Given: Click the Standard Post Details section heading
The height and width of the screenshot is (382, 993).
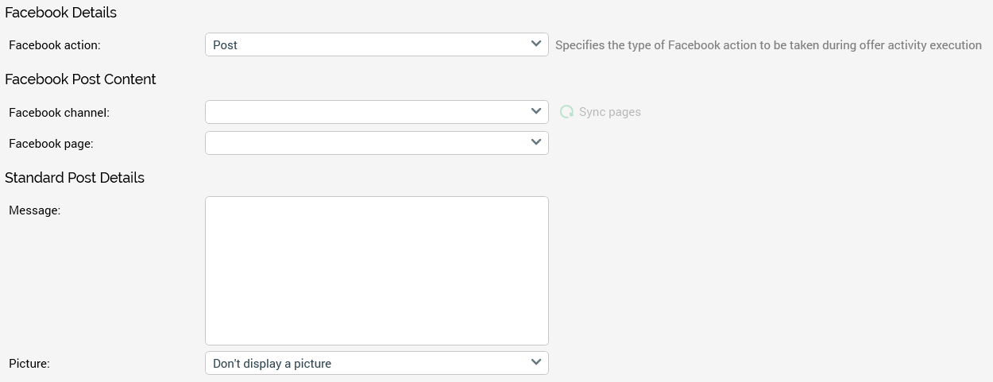Looking at the screenshot, I should tap(75, 178).
